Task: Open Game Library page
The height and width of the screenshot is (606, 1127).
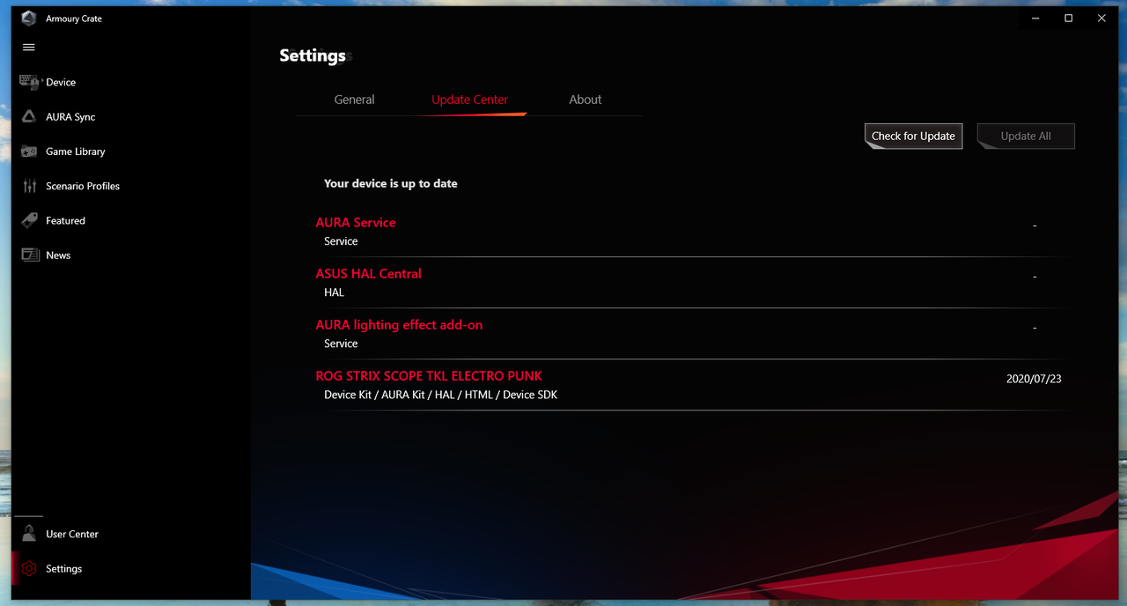Action: pyautogui.click(x=76, y=151)
